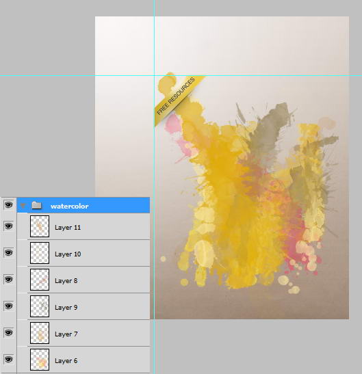Select the Layer 8 thumbnail
This screenshot has height=374, width=362.
point(40,280)
